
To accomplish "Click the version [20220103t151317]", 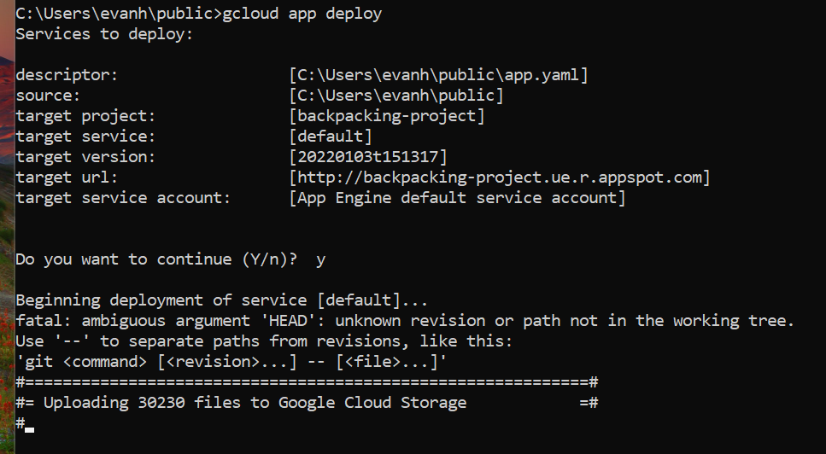I will (368, 157).
